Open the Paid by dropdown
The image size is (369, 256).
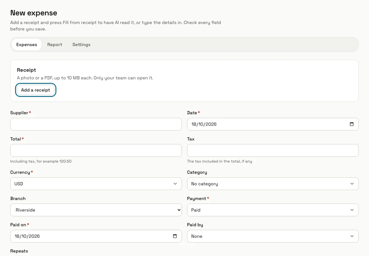point(273,236)
